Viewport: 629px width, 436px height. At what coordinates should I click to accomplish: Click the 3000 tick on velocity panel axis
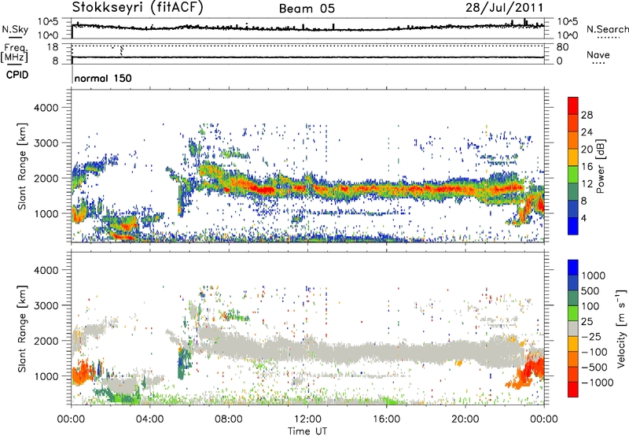point(46,305)
